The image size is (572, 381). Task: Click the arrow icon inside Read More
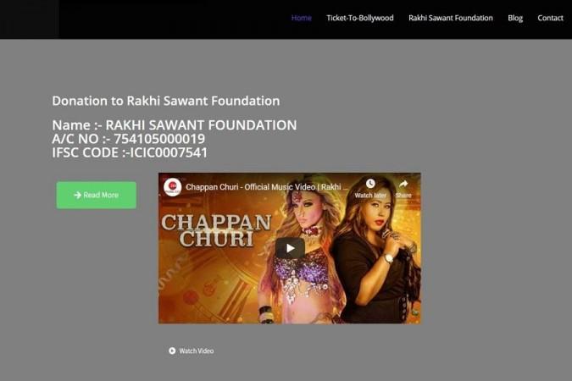tap(77, 195)
